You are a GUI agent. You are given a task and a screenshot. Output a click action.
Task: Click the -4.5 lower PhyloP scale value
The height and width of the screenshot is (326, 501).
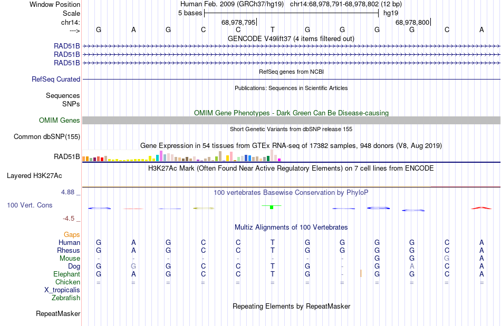[69, 219]
